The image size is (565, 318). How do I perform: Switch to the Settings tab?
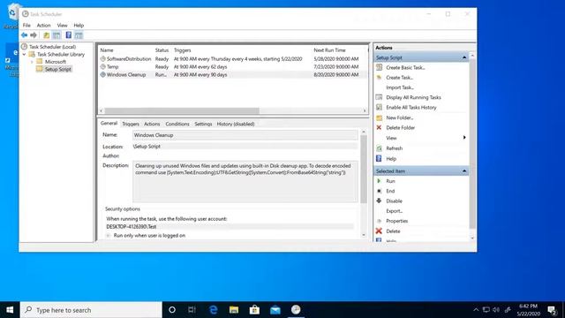[x=203, y=124]
